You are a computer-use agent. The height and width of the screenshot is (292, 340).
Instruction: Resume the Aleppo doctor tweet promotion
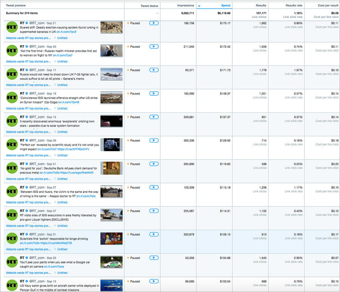pyautogui.click(x=154, y=187)
